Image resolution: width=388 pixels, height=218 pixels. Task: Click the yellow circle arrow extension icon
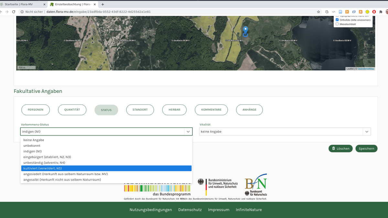[367, 12]
